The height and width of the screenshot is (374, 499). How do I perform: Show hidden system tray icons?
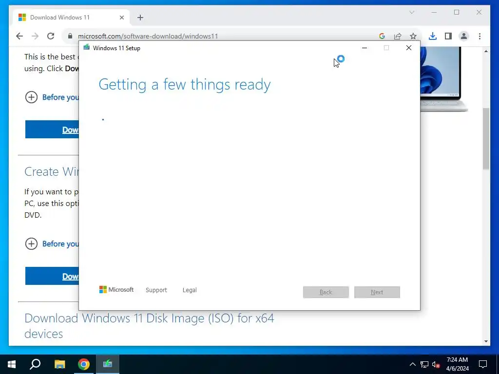click(x=412, y=364)
